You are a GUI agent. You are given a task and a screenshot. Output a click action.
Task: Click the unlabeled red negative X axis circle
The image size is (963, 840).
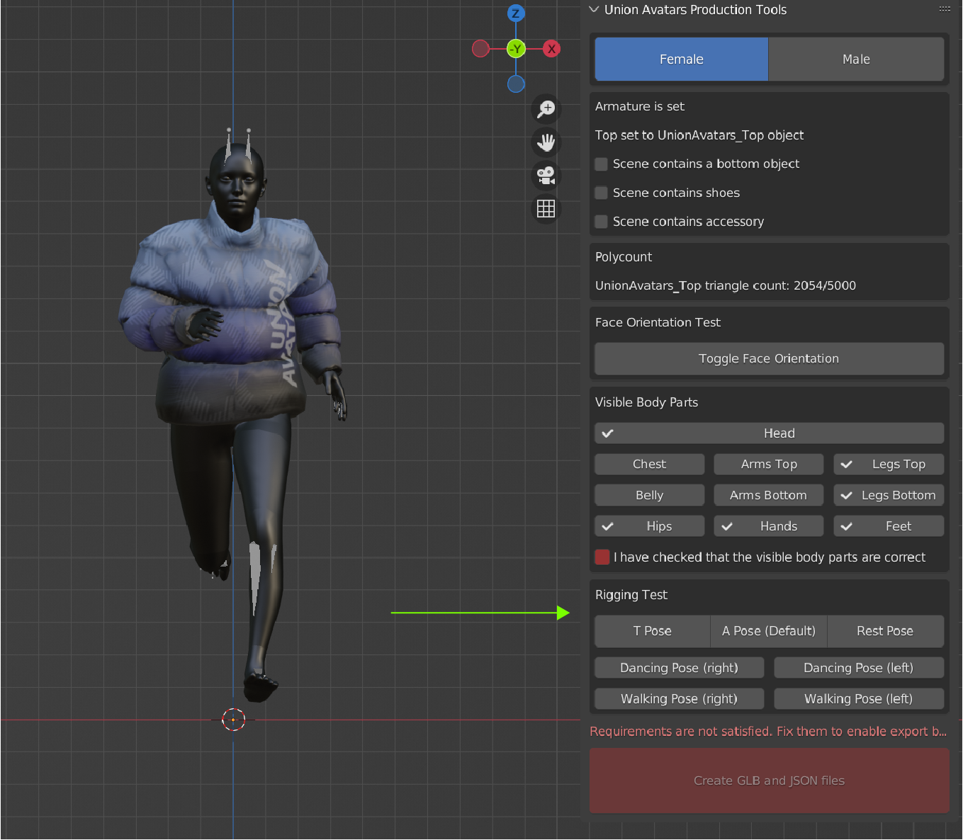480,49
